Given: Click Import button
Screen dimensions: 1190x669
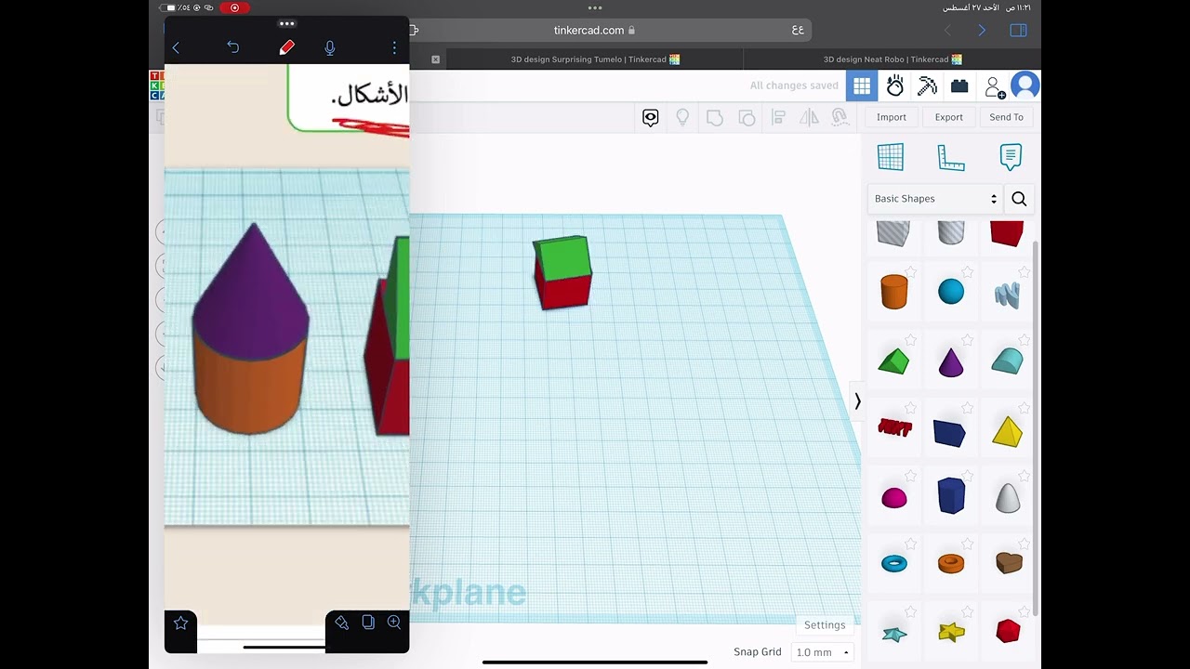Looking at the screenshot, I should click(892, 117).
